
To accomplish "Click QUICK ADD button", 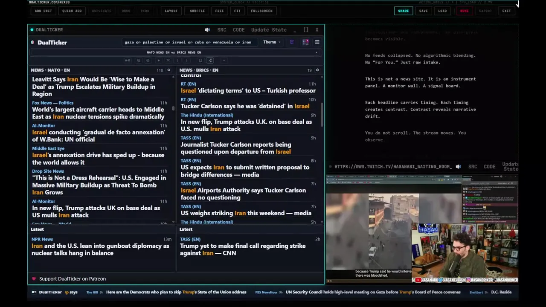I will [72, 11].
